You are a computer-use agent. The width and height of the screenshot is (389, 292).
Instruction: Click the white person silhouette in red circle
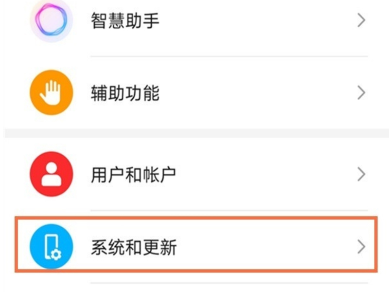(x=52, y=174)
